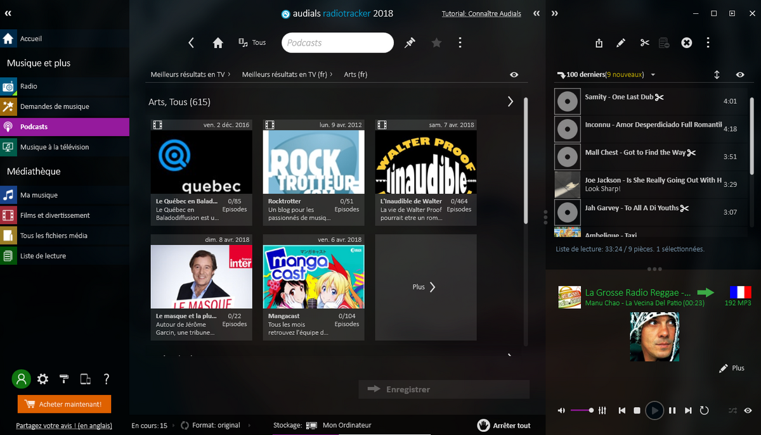Pin the current view with pushpin icon
This screenshot has width=761, height=435.
click(410, 43)
